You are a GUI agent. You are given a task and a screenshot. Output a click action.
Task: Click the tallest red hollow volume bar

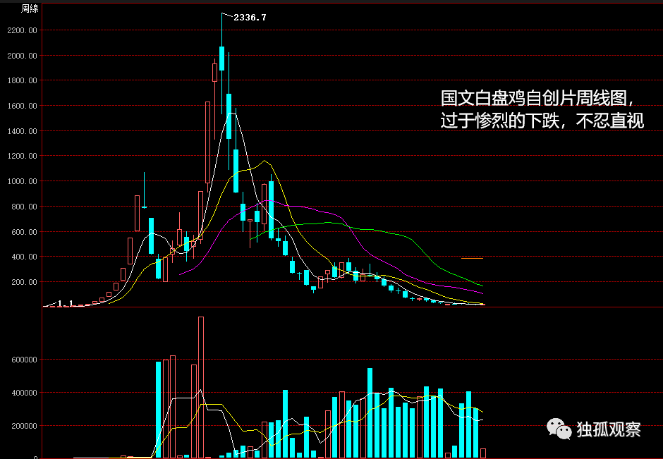[x=201, y=387]
